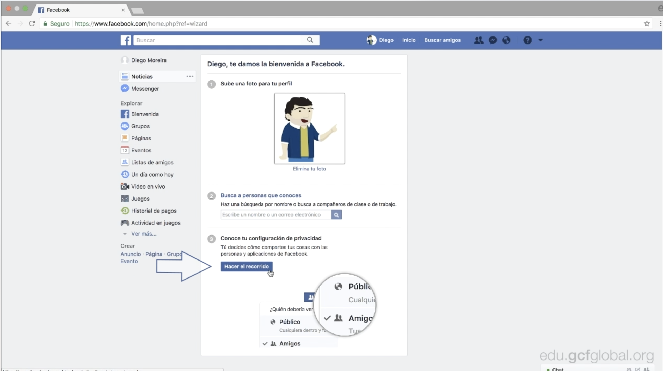The width and height of the screenshot is (663, 371).
Task: Open the Chat bar at bottom
Action: 558,369
